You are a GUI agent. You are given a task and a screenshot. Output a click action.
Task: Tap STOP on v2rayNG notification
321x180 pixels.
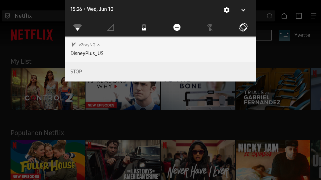pos(76,71)
